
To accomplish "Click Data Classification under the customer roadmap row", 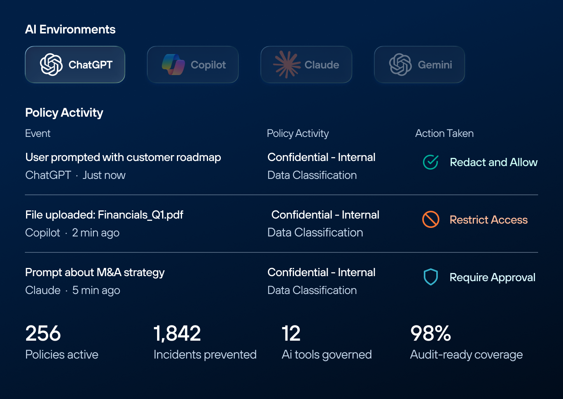I will pos(312,175).
